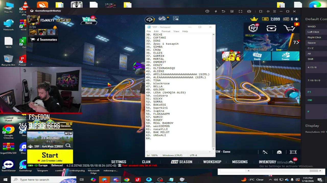Open Gameloop help question mark icon

(207, 11)
